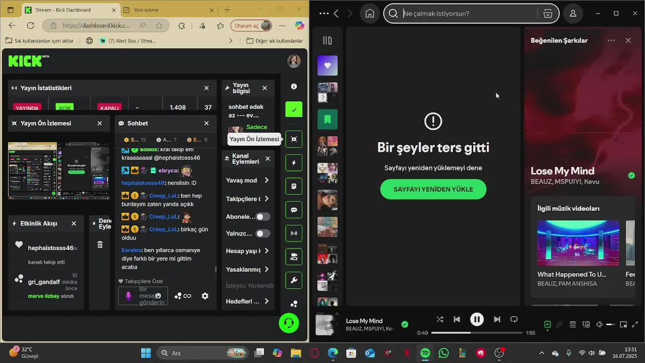Click the purple microphone icon in chat input
The image size is (645, 363).
128,296
